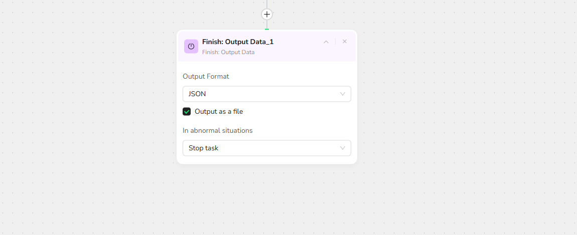Image resolution: width=577 pixels, height=235 pixels.
Task: Click the 'Output Format' field label
Action: coord(206,77)
